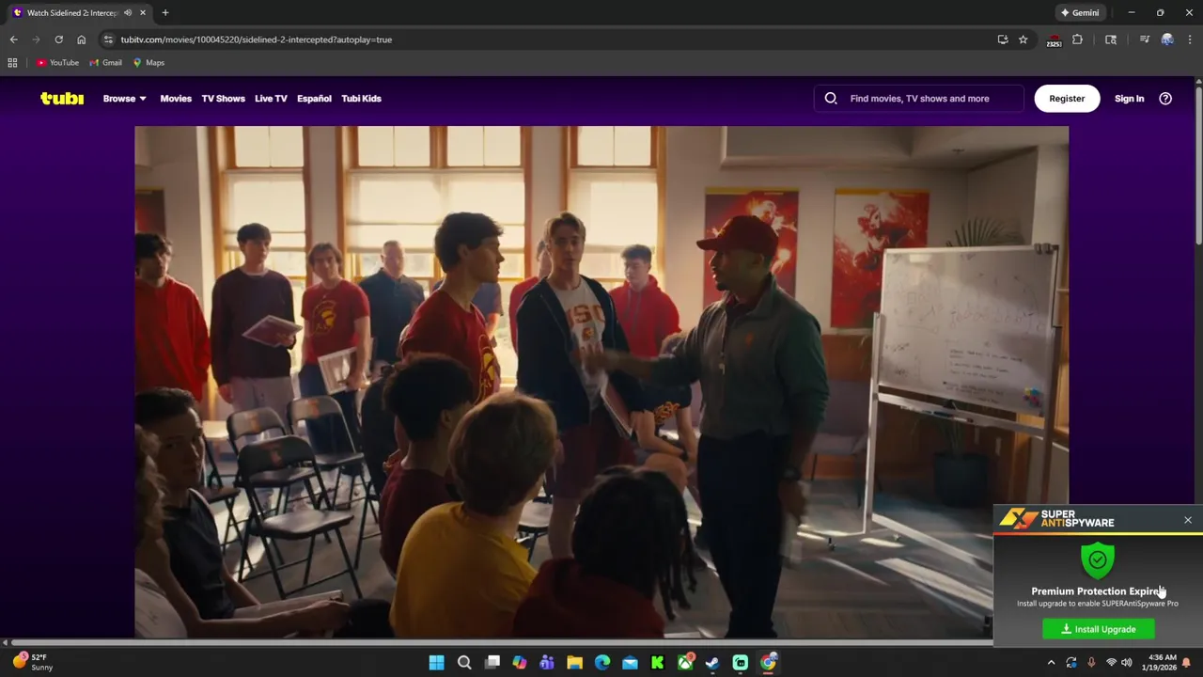
Task: Open Gmail bookmark
Action: click(105, 63)
